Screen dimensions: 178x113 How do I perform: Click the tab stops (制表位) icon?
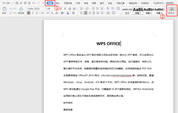tap(112, 9)
